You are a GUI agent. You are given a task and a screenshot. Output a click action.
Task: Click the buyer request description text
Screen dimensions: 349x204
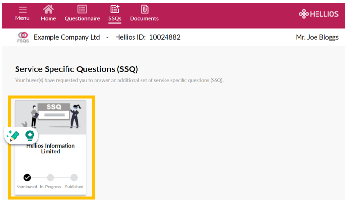119,80
